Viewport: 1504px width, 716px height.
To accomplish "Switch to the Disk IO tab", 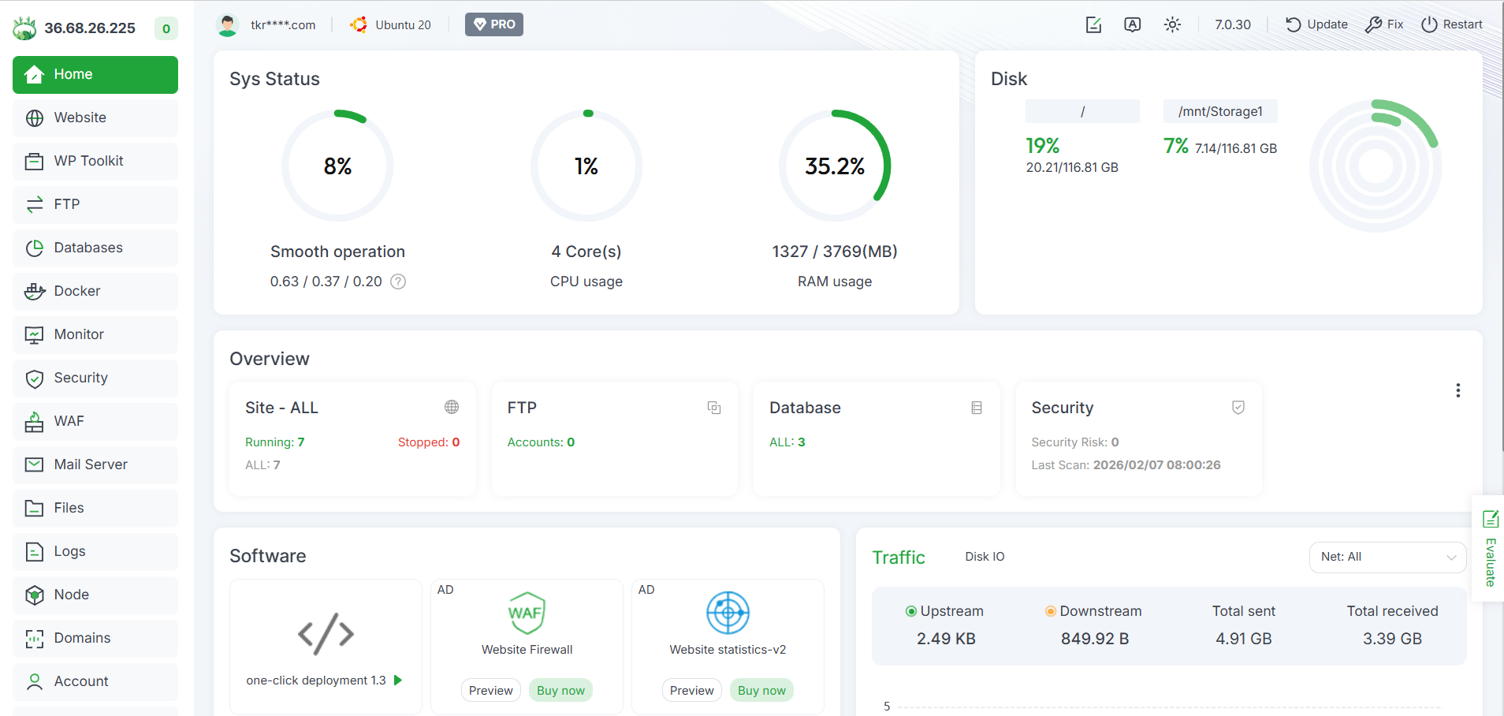I will tap(985, 557).
